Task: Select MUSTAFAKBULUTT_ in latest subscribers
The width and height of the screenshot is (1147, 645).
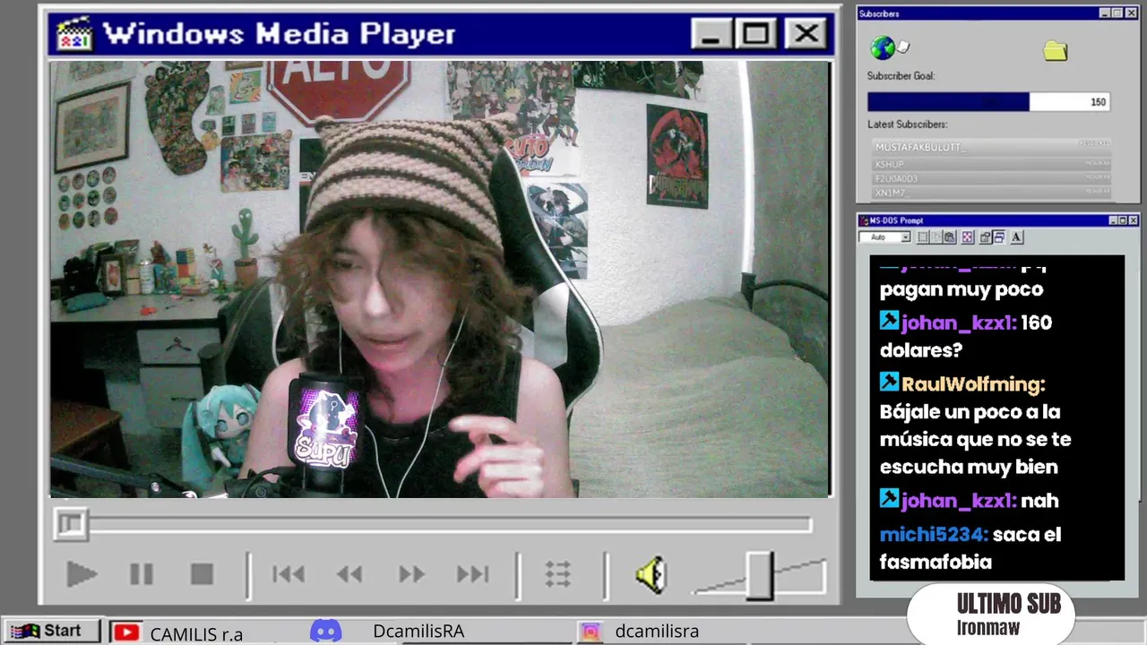Action: pos(992,146)
